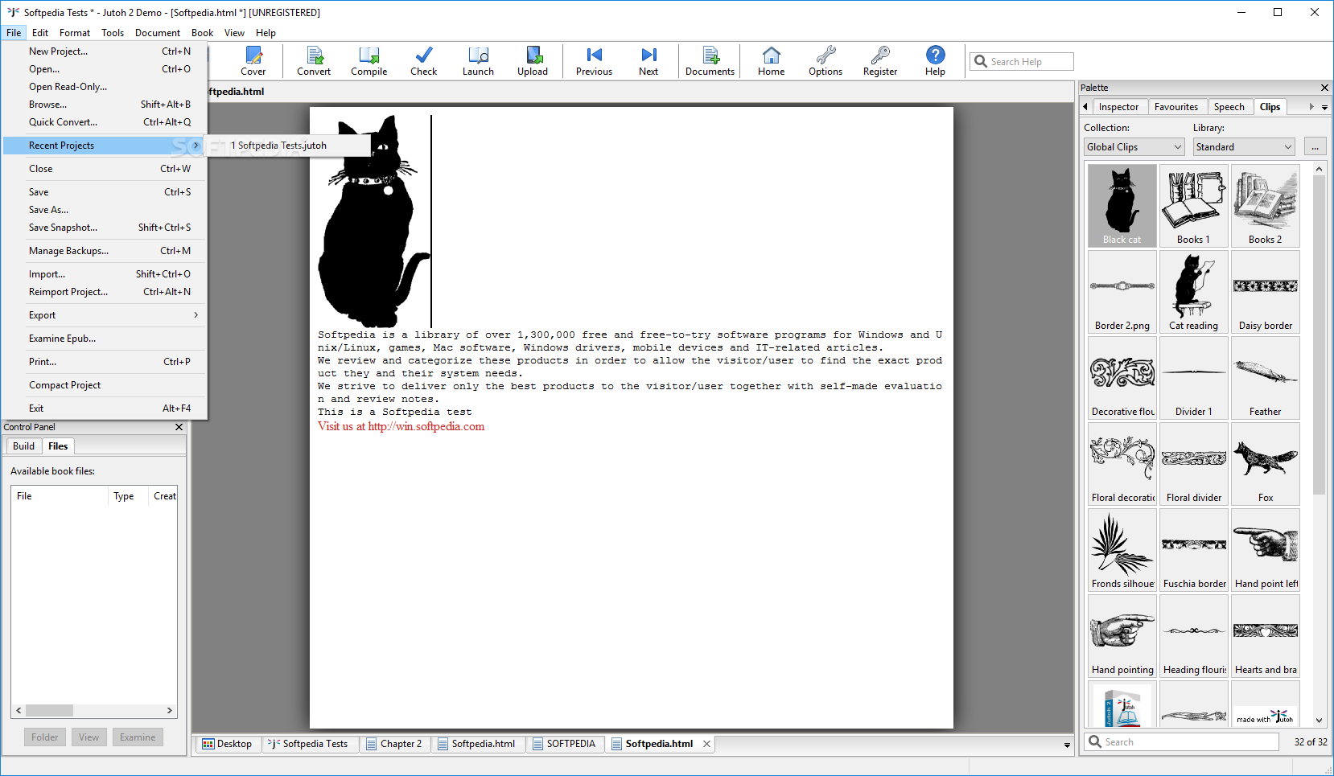This screenshot has width=1334, height=776.
Task: Click the Folder button
Action: (x=44, y=737)
